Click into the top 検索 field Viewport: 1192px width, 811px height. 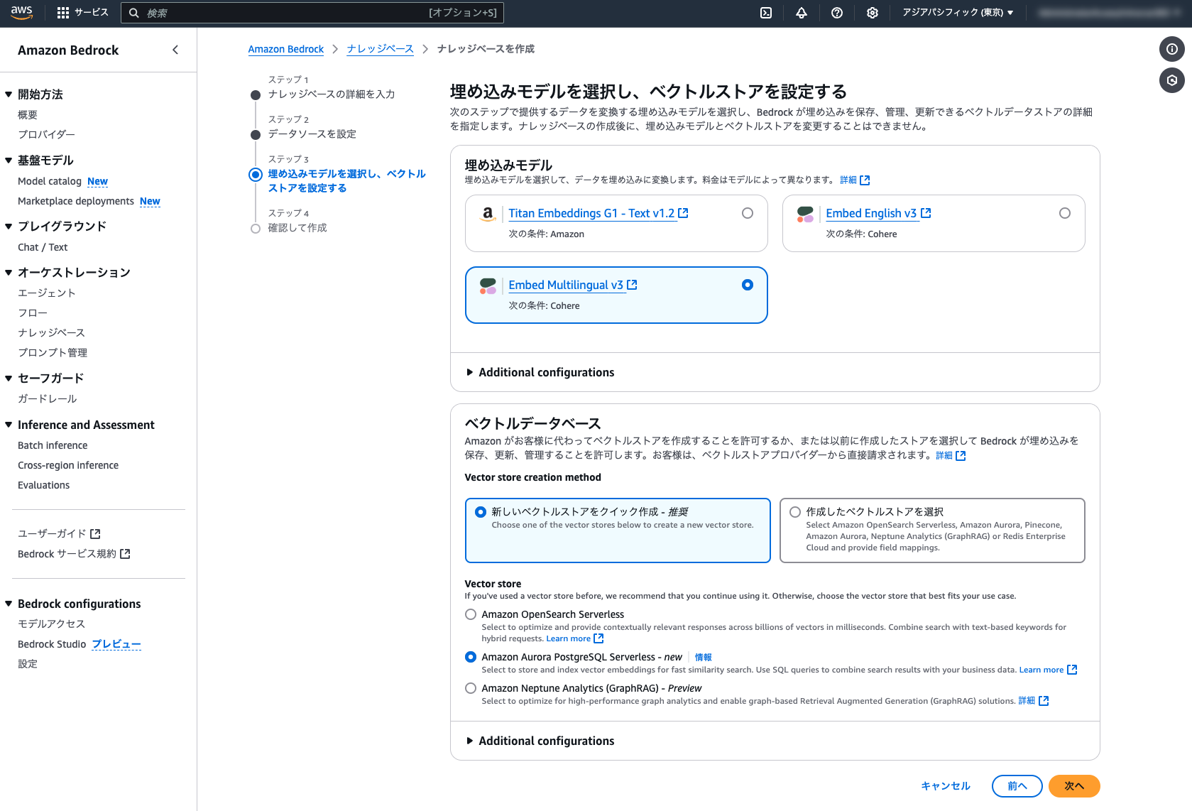click(x=312, y=13)
